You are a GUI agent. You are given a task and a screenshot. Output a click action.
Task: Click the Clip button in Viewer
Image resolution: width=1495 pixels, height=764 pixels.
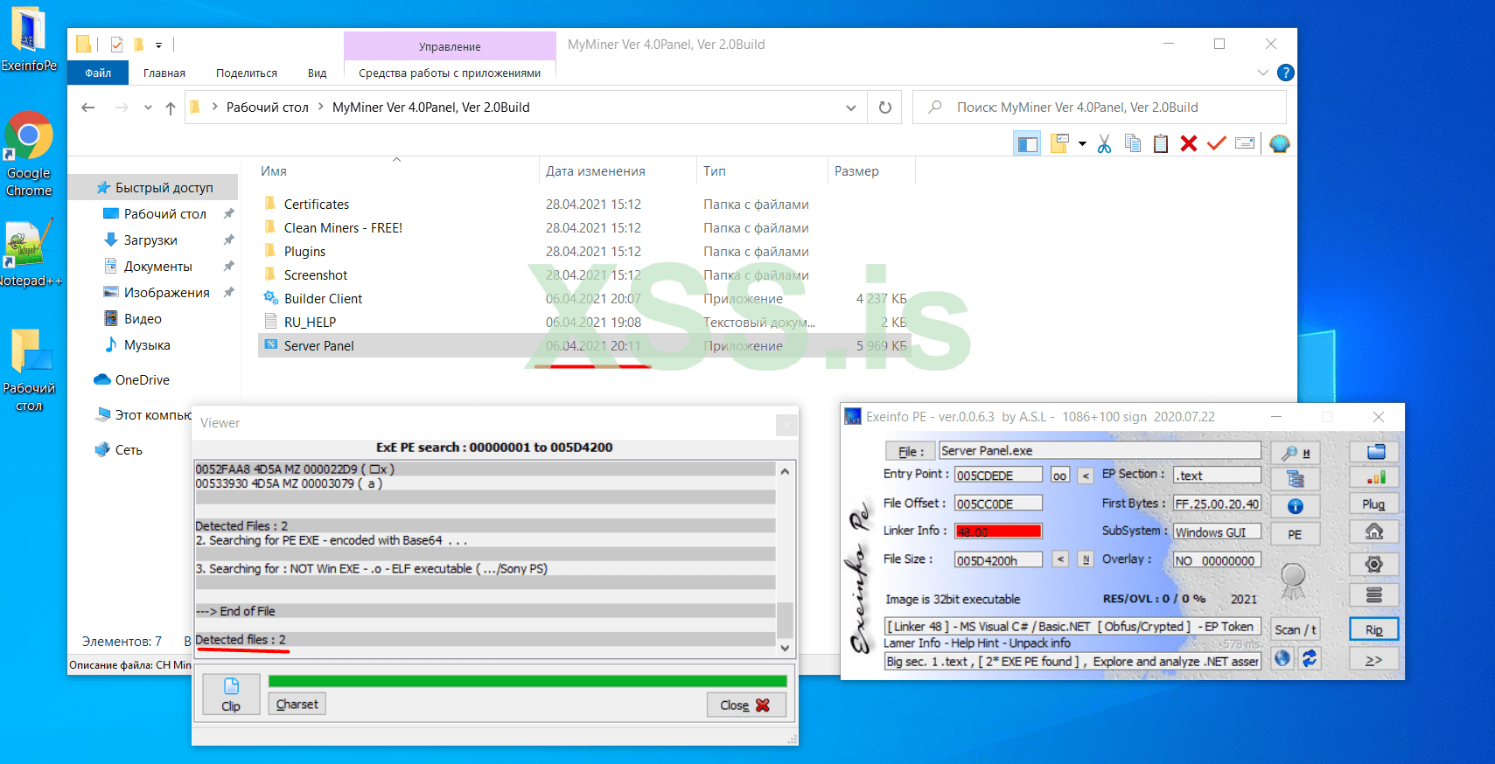pos(231,694)
